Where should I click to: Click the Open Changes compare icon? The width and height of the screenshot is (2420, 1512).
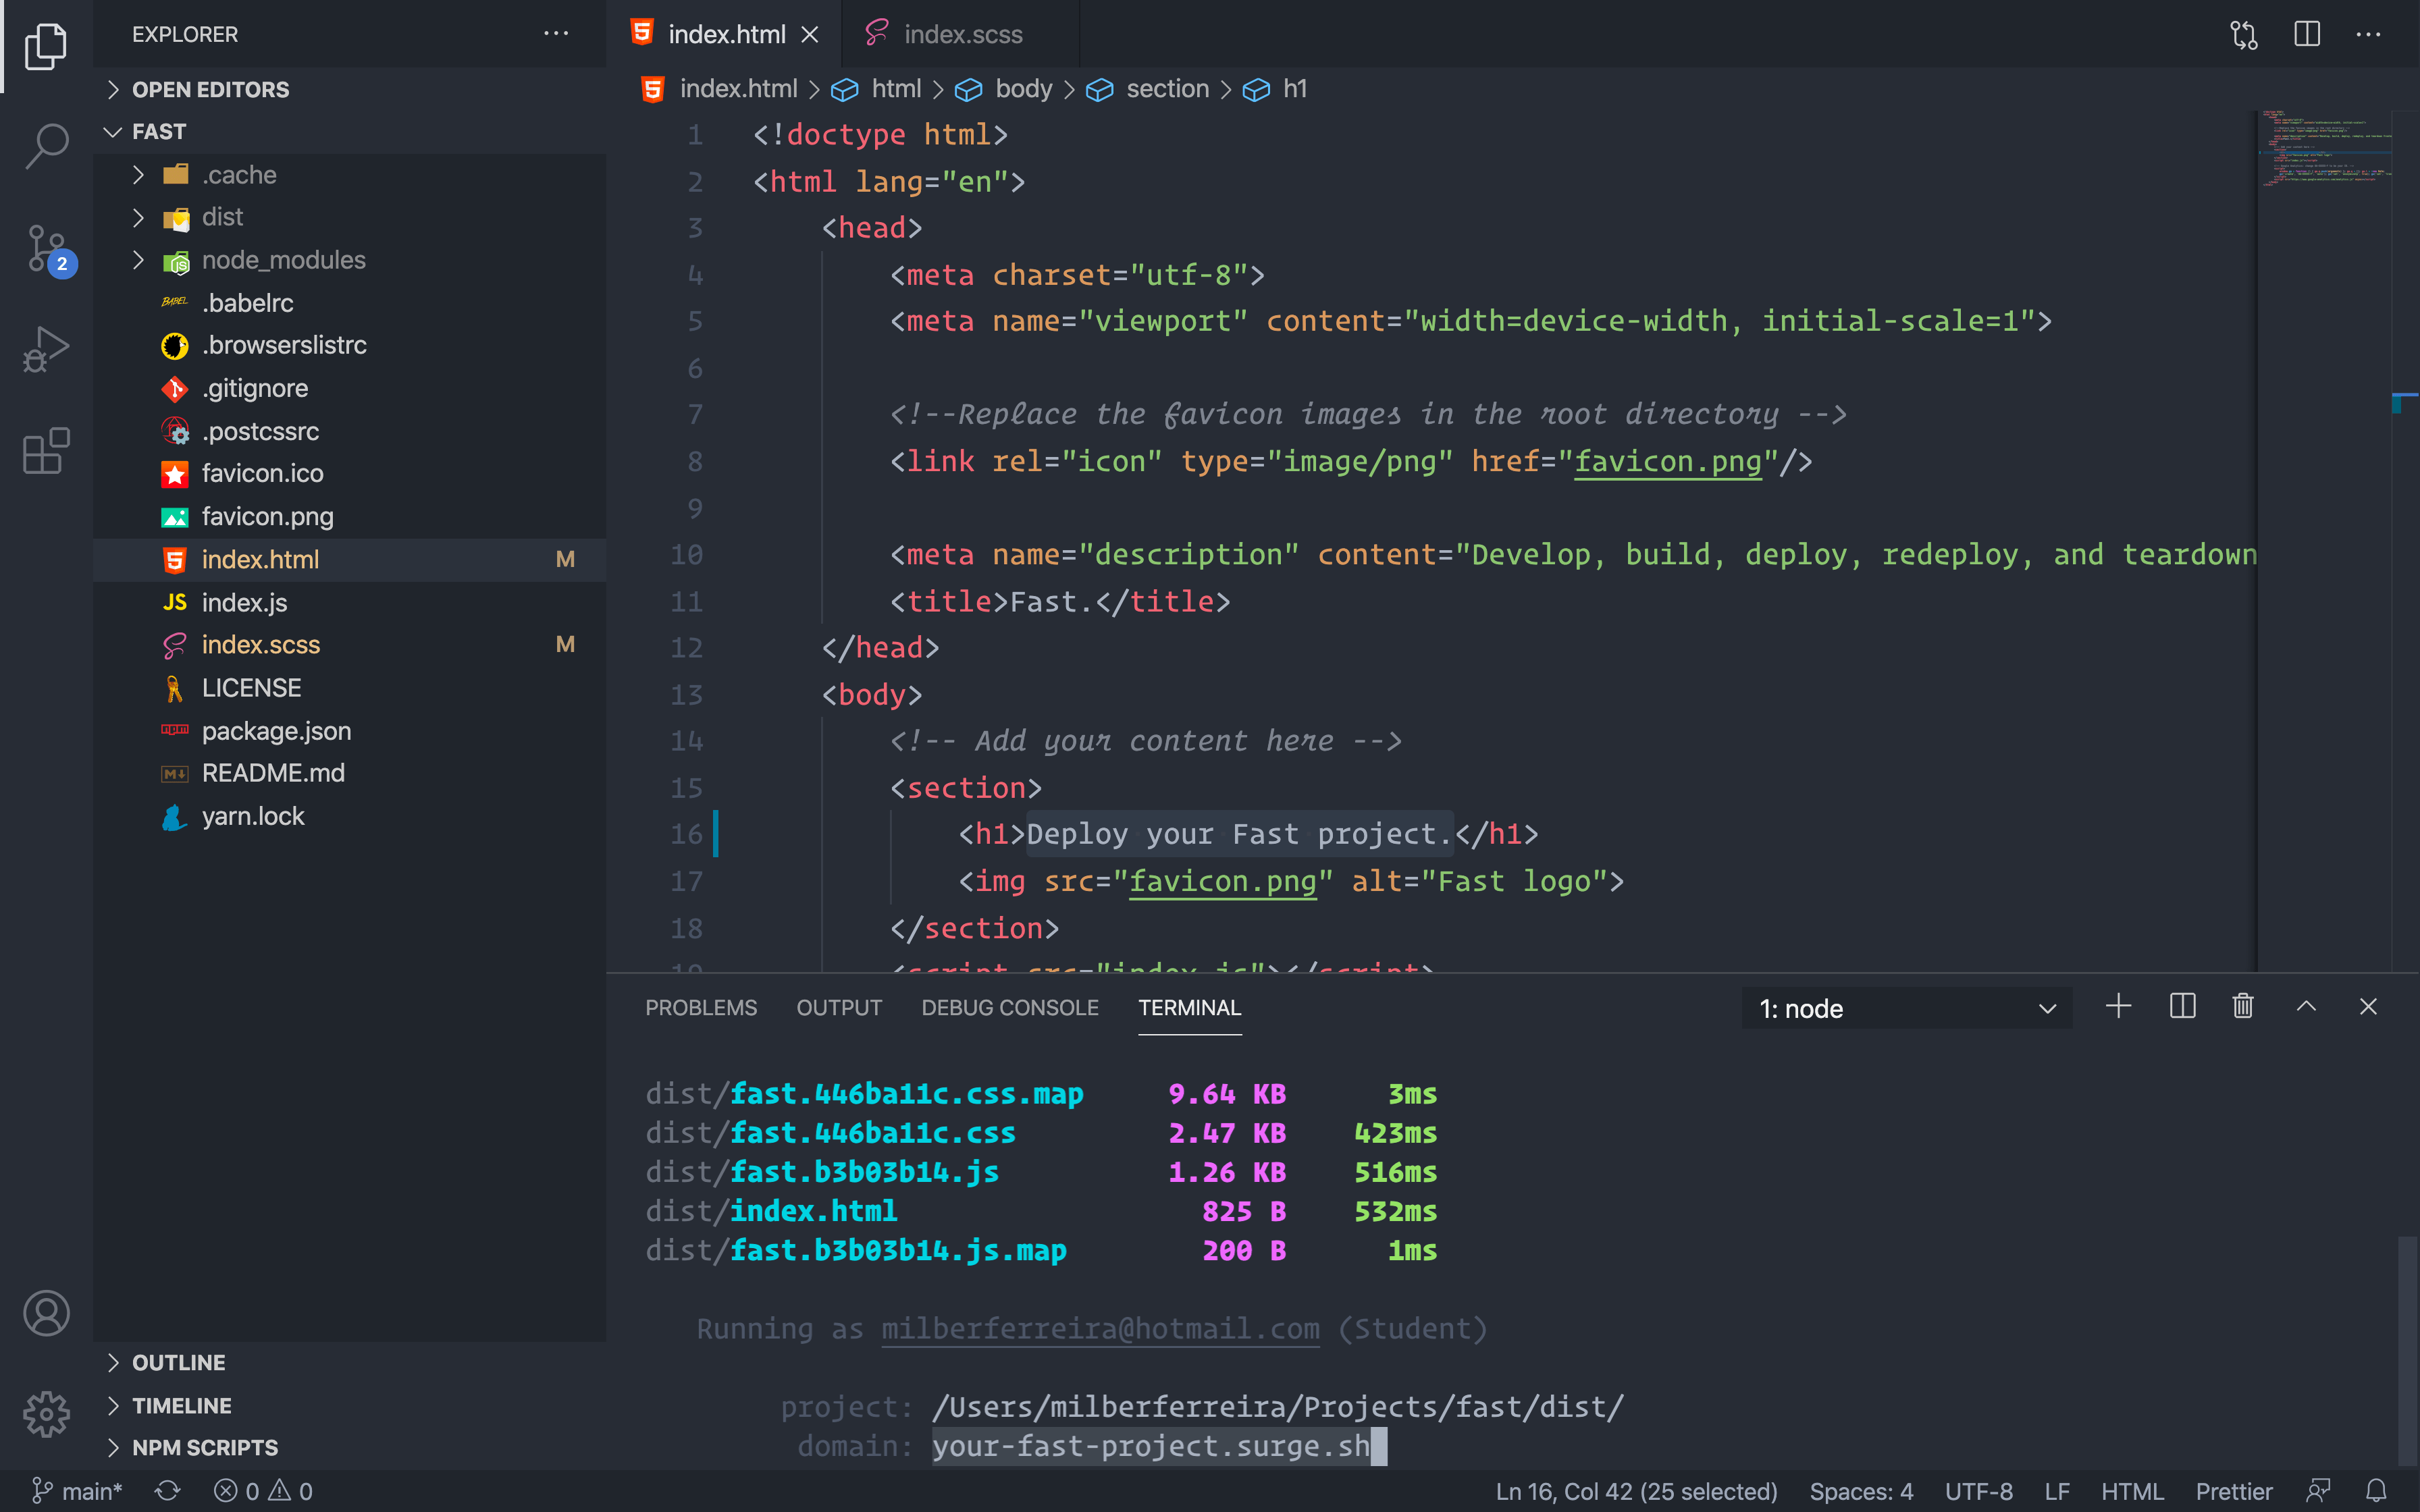pyautogui.click(x=2243, y=35)
